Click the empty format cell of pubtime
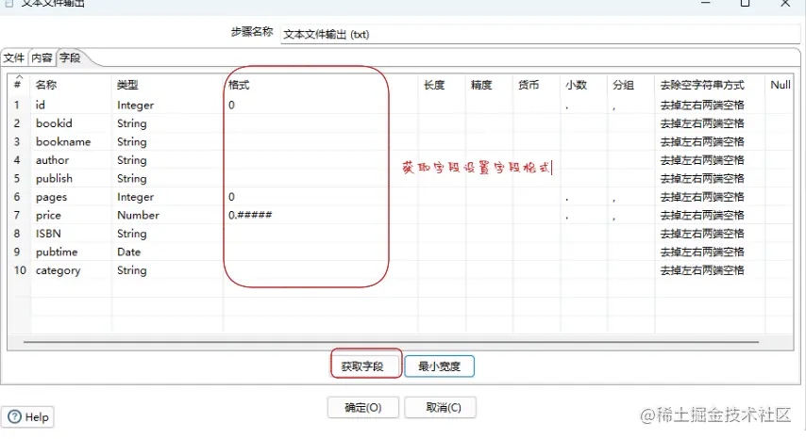 (321, 252)
